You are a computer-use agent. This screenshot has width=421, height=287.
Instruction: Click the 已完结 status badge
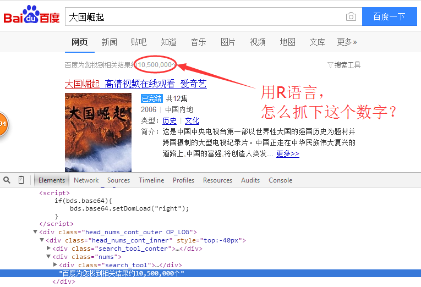pos(152,98)
